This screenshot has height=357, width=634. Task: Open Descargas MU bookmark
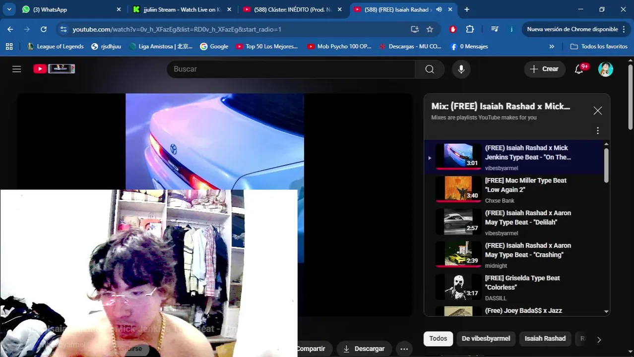point(410,46)
